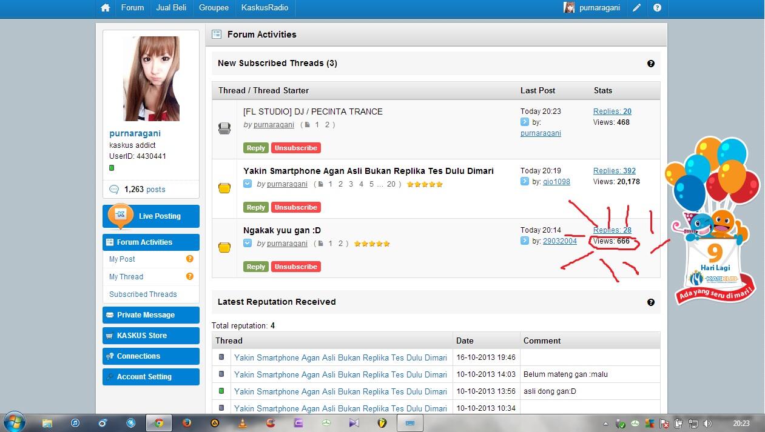Unsubscribe from Ngakak yuu gan thread
This screenshot has width=765, height=432.
[x=295, y=267]
